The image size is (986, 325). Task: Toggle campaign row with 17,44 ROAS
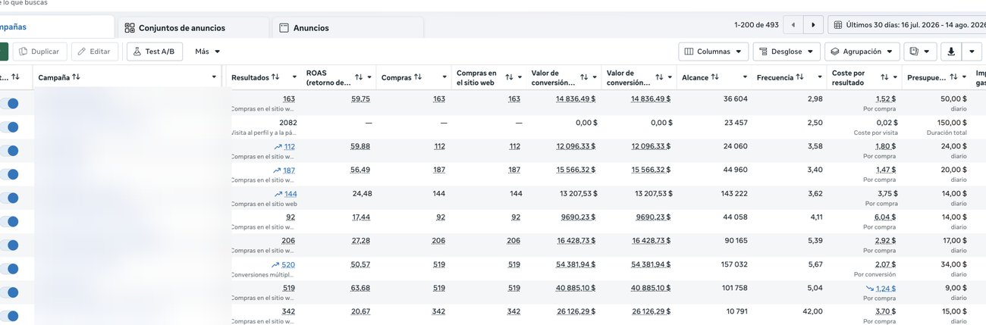[x=9, y=221]
